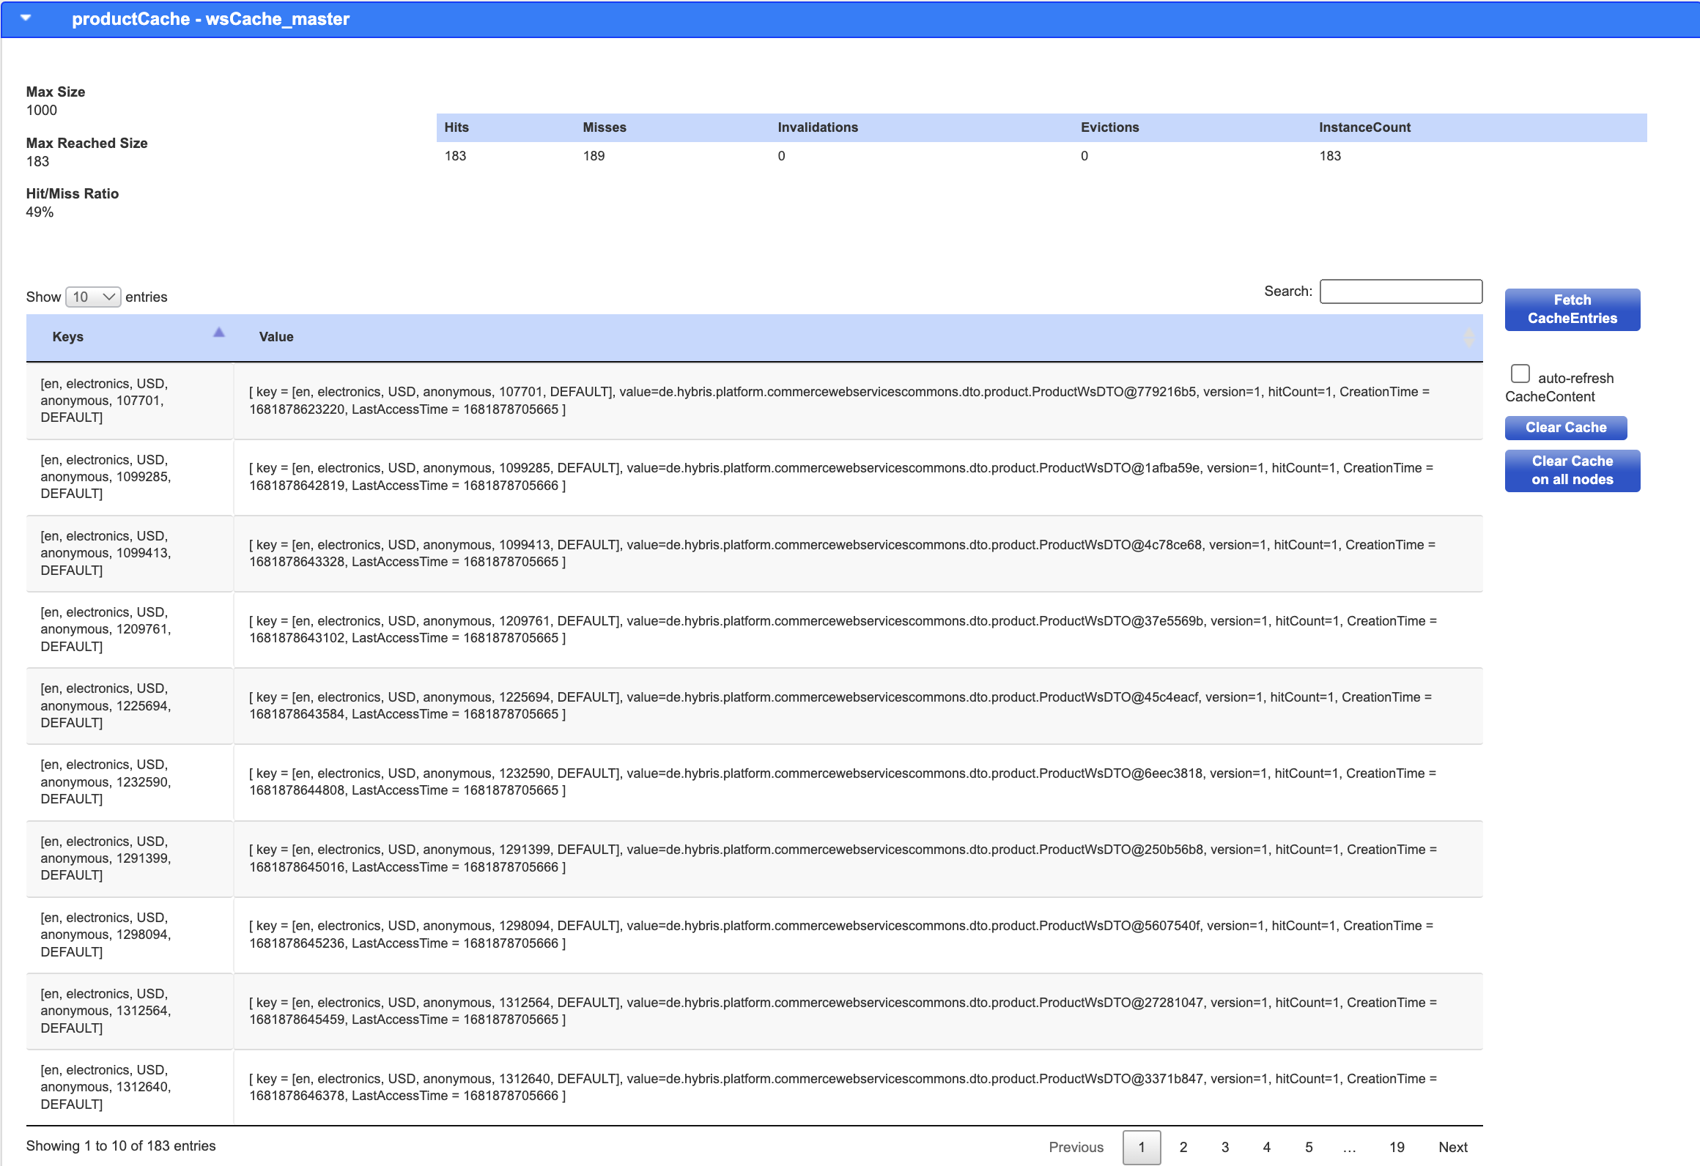
Task: Select the cache row for key 1312640
Action: click(x=129, y=1087)
